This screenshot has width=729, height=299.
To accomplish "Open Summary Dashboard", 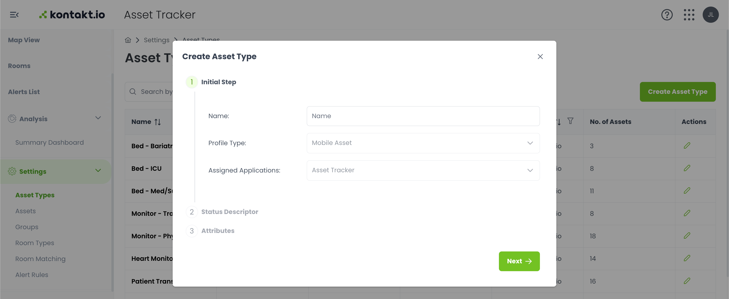I will (x=50, y=143).
